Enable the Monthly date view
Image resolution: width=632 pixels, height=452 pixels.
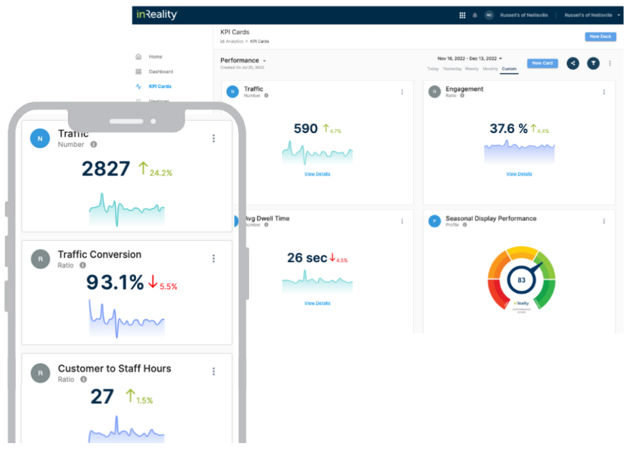(491, 69)
